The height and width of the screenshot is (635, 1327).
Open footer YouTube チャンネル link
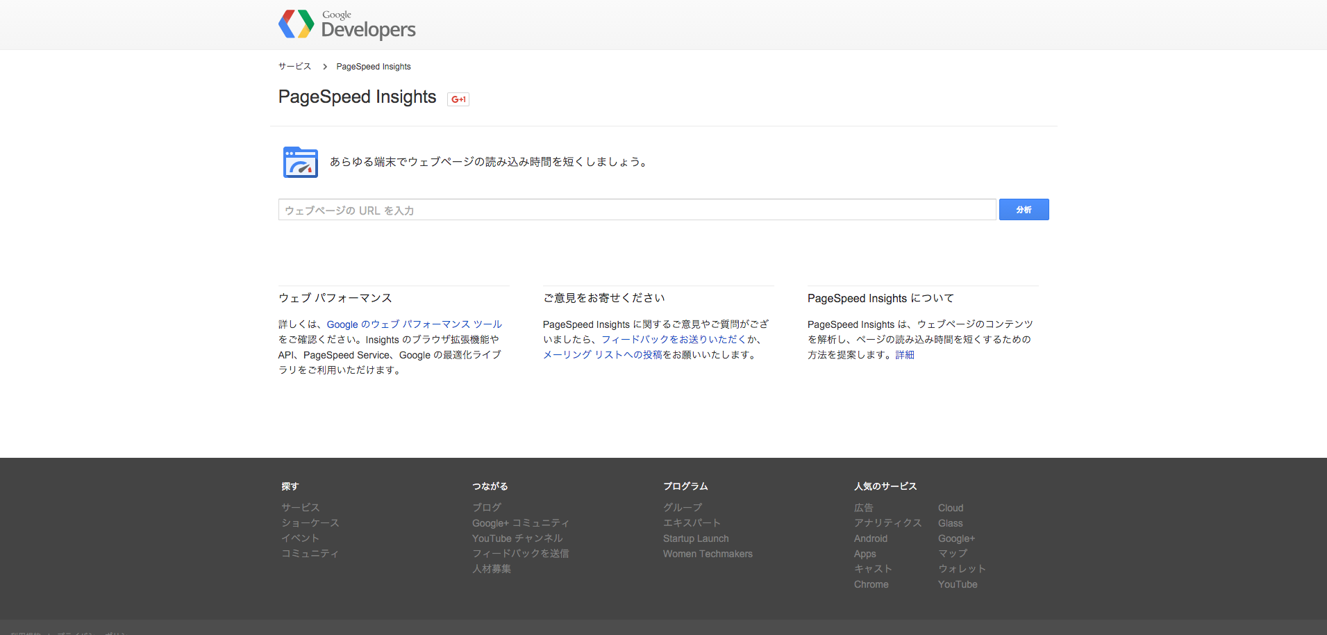click(517, 538)
